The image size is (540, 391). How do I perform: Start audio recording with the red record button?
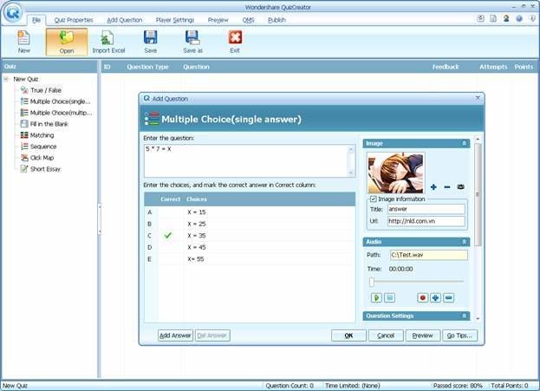click(x=423, y=297)
